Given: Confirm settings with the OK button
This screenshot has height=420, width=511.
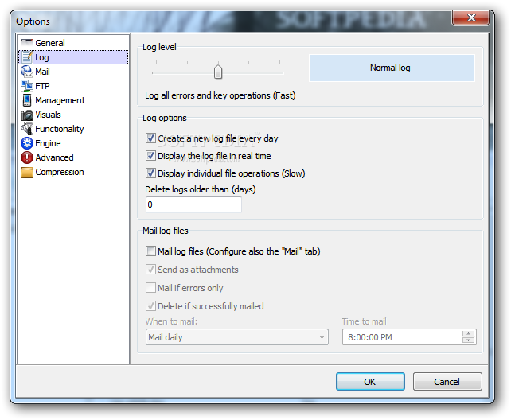Looking at the screenshot, I should (x=370, y=382).
